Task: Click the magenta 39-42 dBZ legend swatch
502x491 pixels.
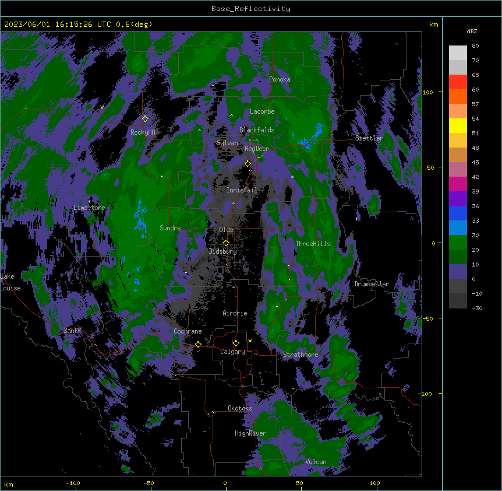Action: (x=458, y=184)
